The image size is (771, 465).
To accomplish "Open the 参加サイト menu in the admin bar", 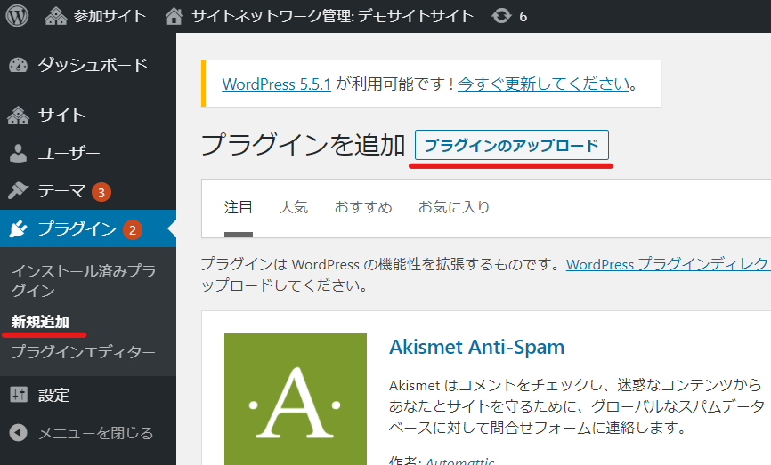I will (x=95, y=16).
